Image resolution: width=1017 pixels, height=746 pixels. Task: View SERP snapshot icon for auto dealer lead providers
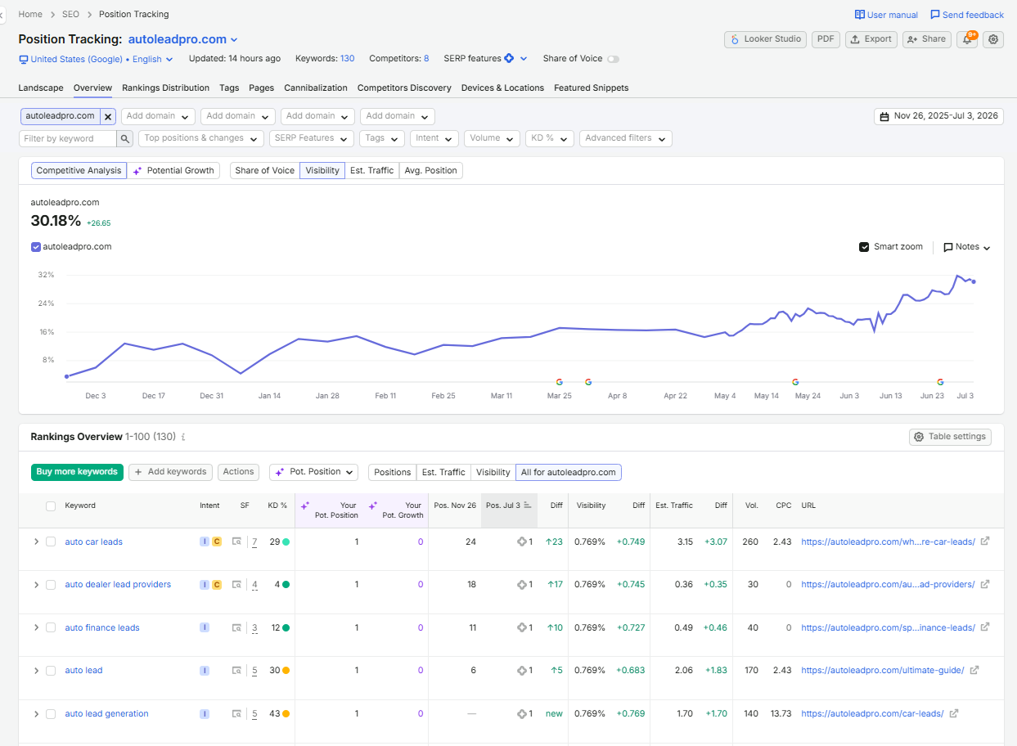(236, 585)
